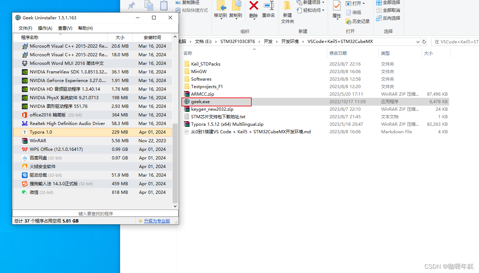Click 全部取消 in Explorer ribbon

pyautogui.click(x=388, y=10)
